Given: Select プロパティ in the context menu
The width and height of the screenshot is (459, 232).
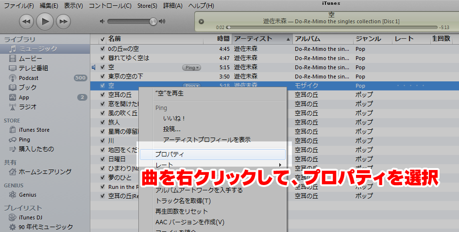Looking at the screenshot, I should click(213, 155).
